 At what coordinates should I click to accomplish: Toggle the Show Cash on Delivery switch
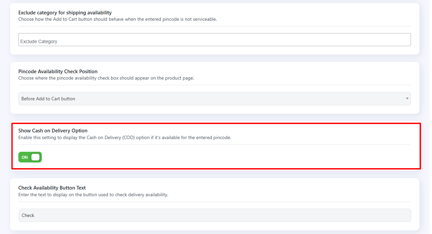tap(30, 157)
